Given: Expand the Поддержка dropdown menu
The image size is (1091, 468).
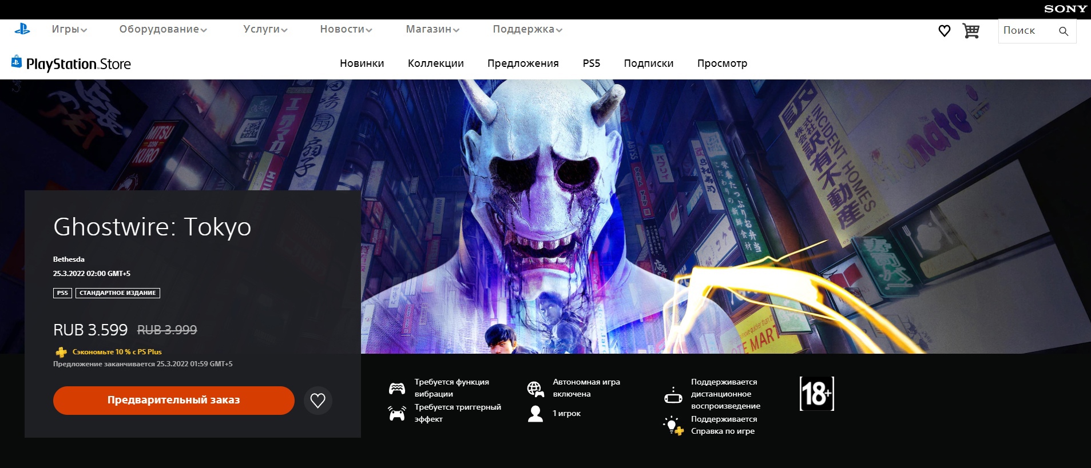Looking at the screenshot, I should point(527,29).
